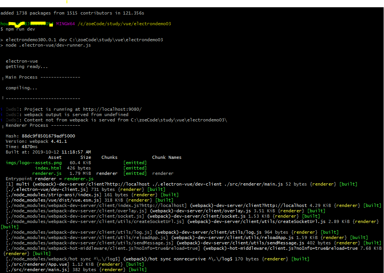Click the 'Asset' column header
Image resolution: width=384 pixels, height=273 pixels.
click(x=55, y=157)
